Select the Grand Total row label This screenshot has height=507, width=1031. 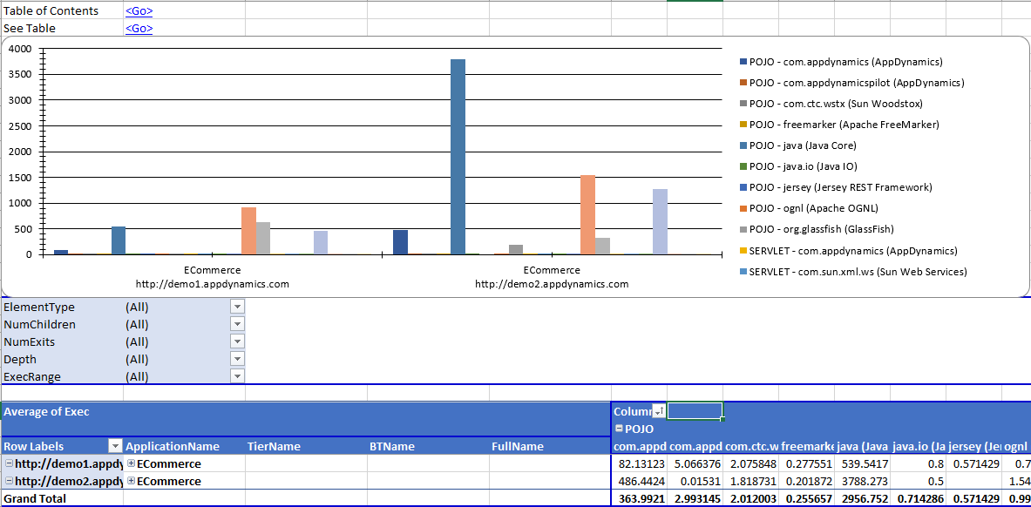pyautogui.click(x=35, y=498)
